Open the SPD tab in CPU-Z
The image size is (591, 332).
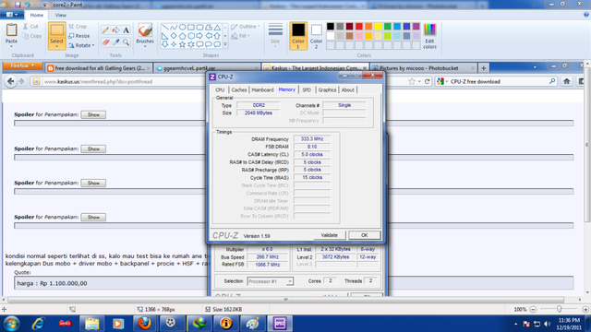pyautogui.click(x=307, y=90)
